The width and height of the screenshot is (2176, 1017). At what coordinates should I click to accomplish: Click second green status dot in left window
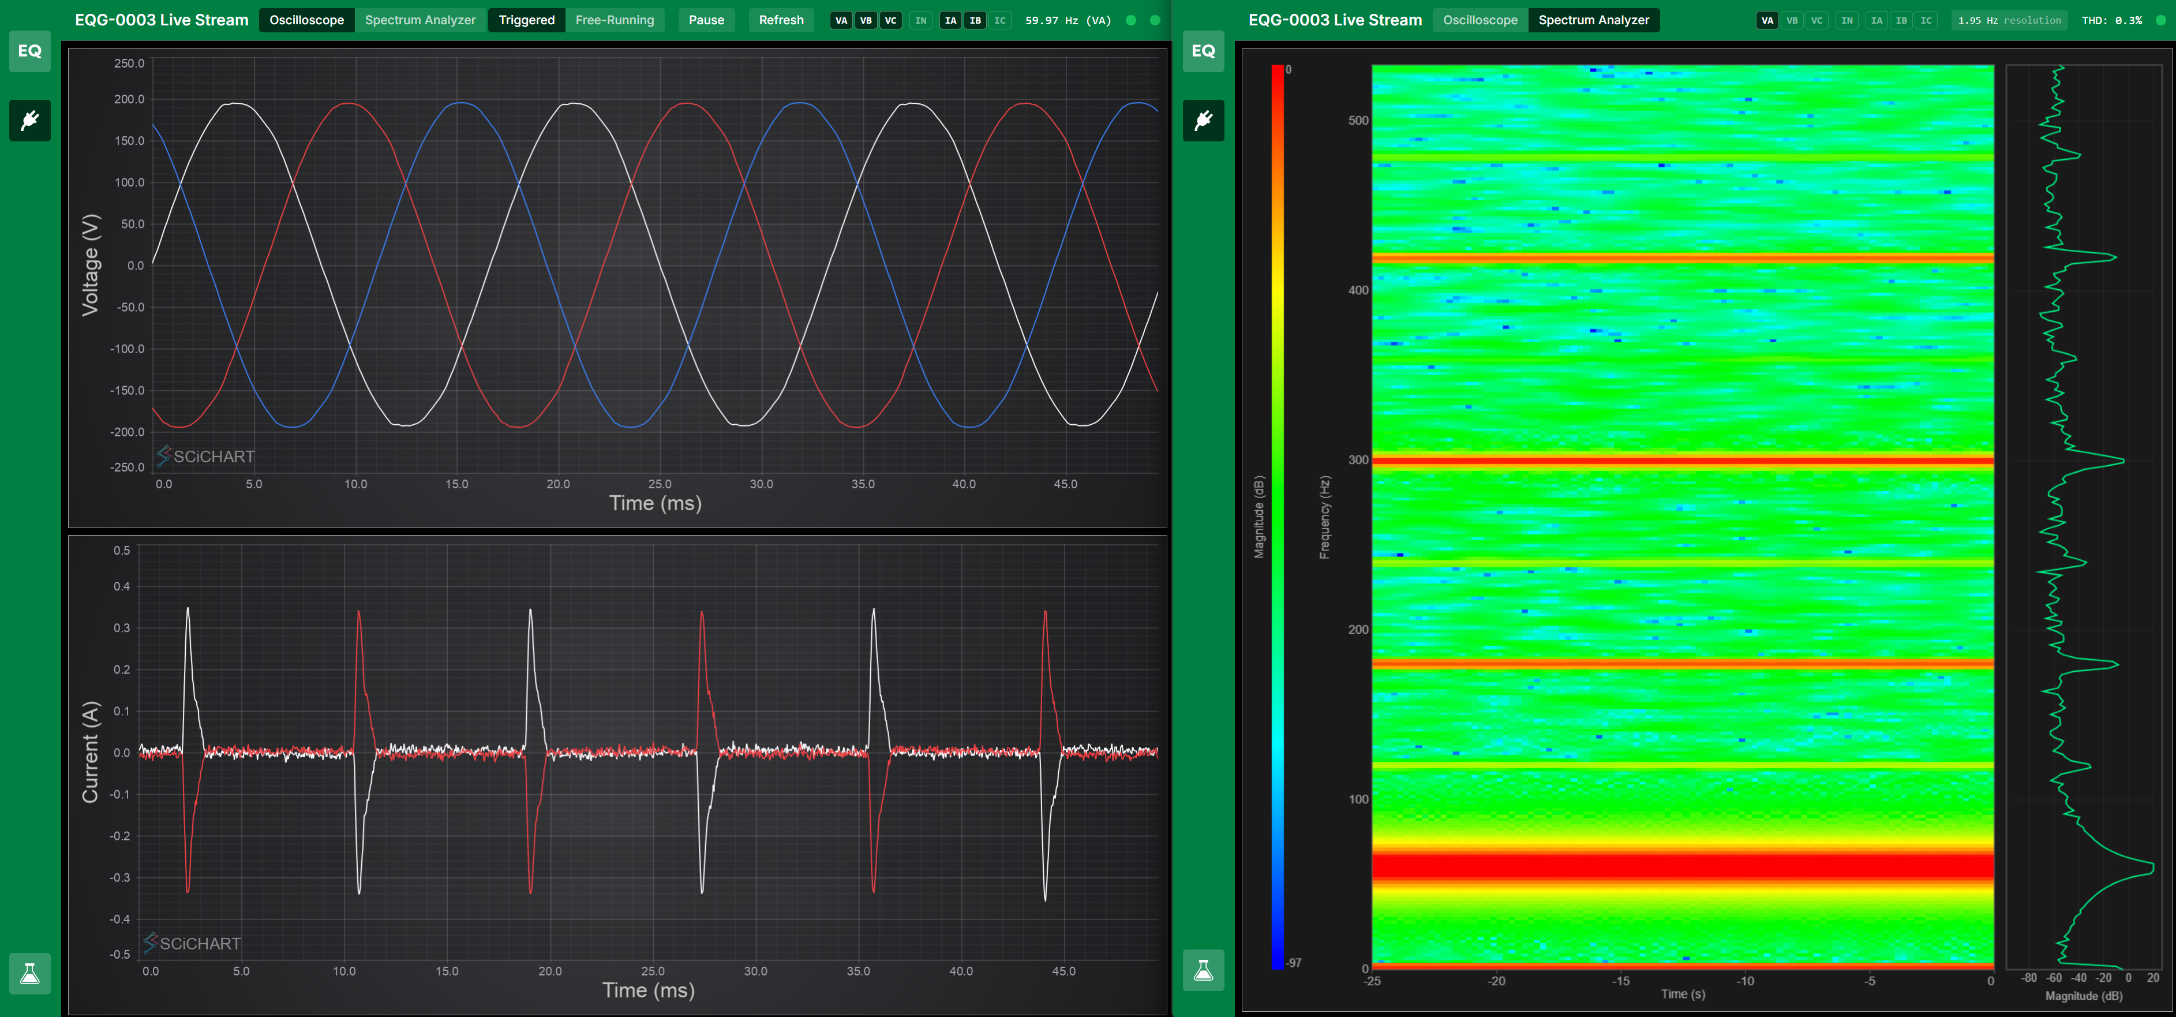pos(1155,20)
